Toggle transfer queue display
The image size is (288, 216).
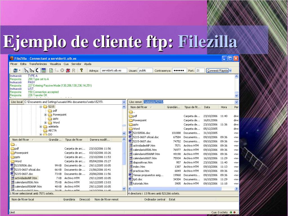point(44,71)
